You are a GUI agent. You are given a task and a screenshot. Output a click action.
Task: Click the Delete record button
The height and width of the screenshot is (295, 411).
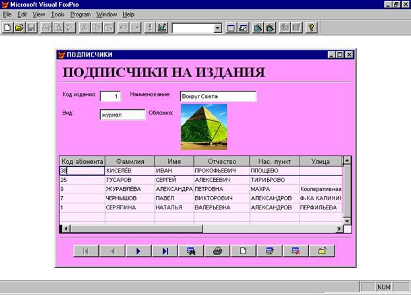click(296, 251)
